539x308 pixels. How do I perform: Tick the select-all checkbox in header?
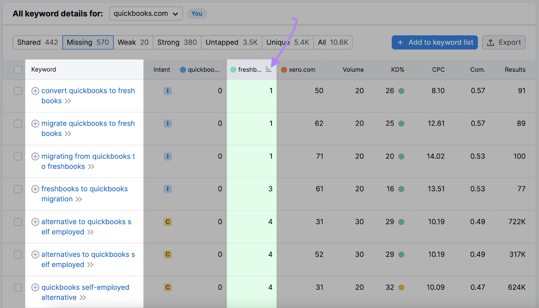pos(18,70)
